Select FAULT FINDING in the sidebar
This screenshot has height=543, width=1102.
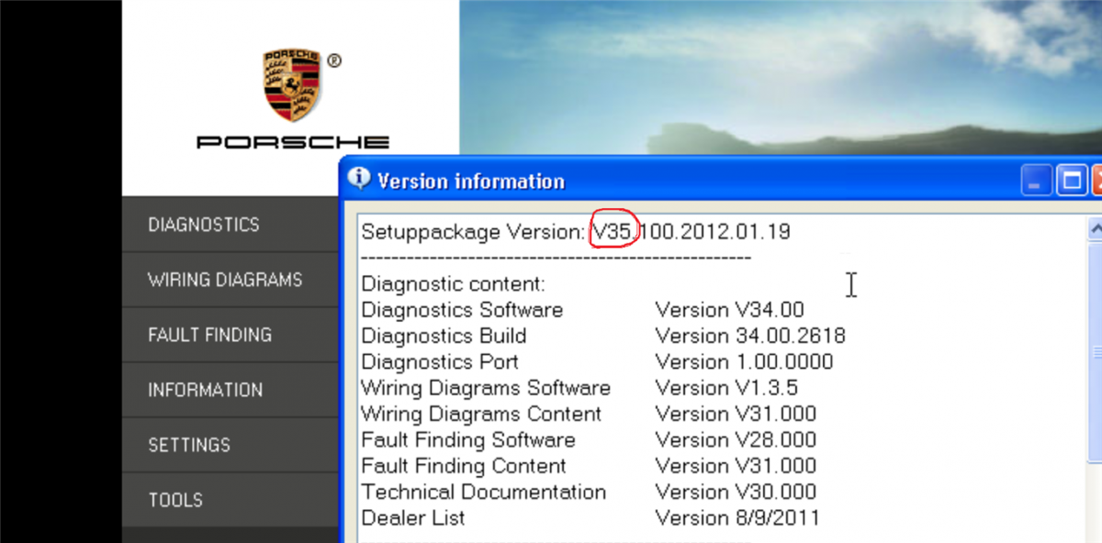231,335
